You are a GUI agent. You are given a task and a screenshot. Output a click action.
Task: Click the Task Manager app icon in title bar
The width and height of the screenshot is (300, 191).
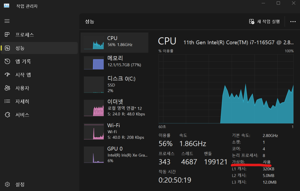tap(7, 6)
